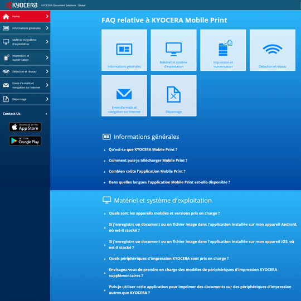Image resolution: width=301 pixels, height=301 pixels.
Task: Open sidebar menu item Détection et réseau
Action: pyautogui.click(x=25, y=71)
